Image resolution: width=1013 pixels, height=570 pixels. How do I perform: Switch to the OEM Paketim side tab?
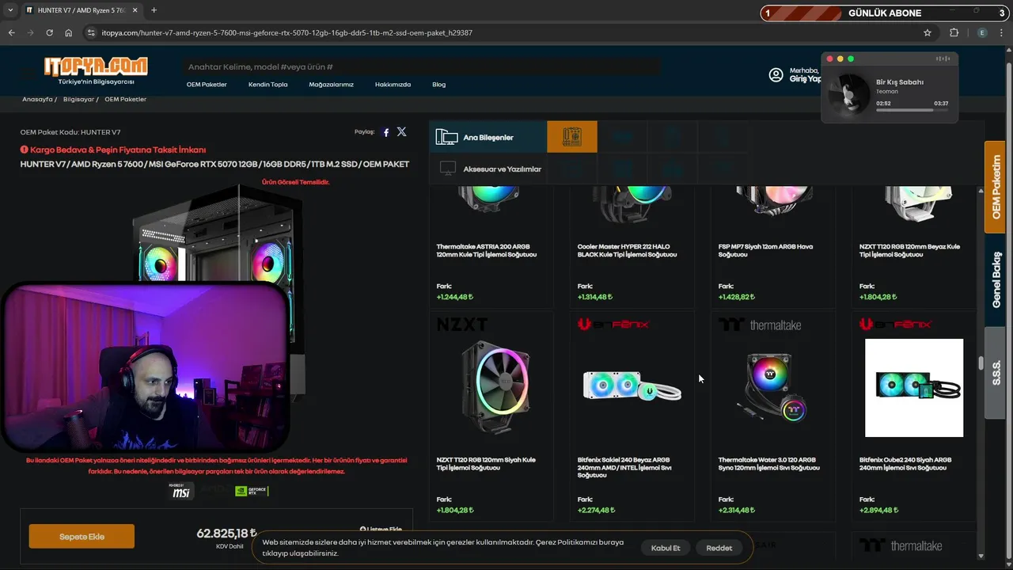coord(996,187)
